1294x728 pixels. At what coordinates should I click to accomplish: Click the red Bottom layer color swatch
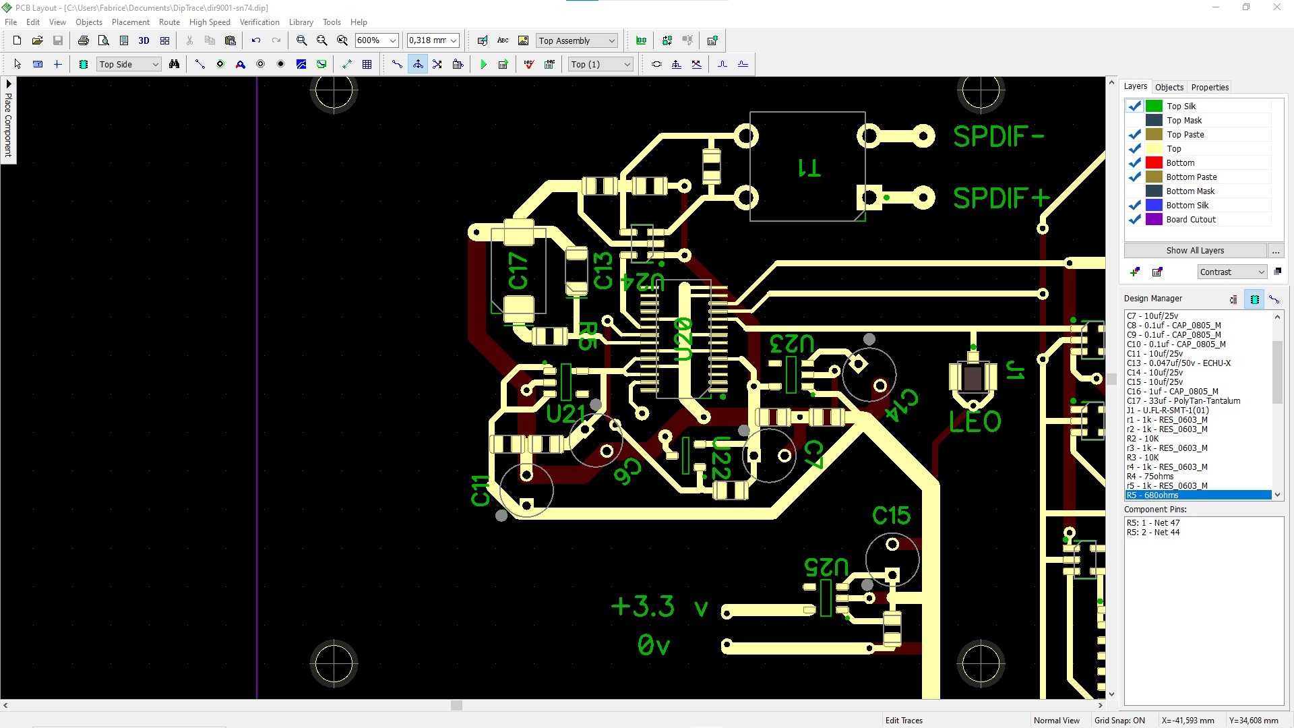(x=1154, y=162)
